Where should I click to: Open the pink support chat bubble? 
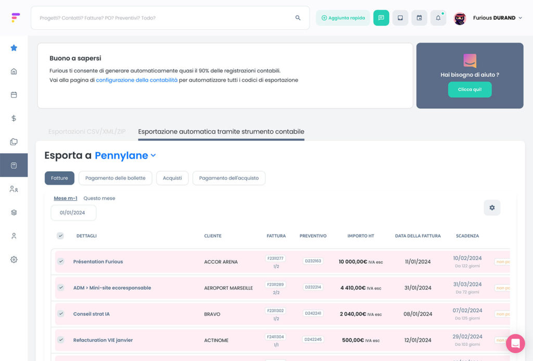(515, 343)
